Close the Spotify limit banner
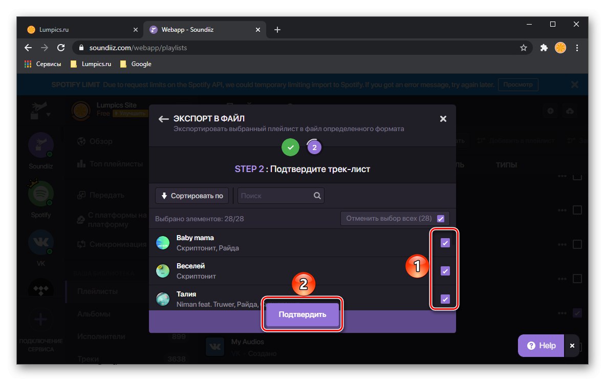Screen dimensions: 605x381 click(x=574, y=84)
